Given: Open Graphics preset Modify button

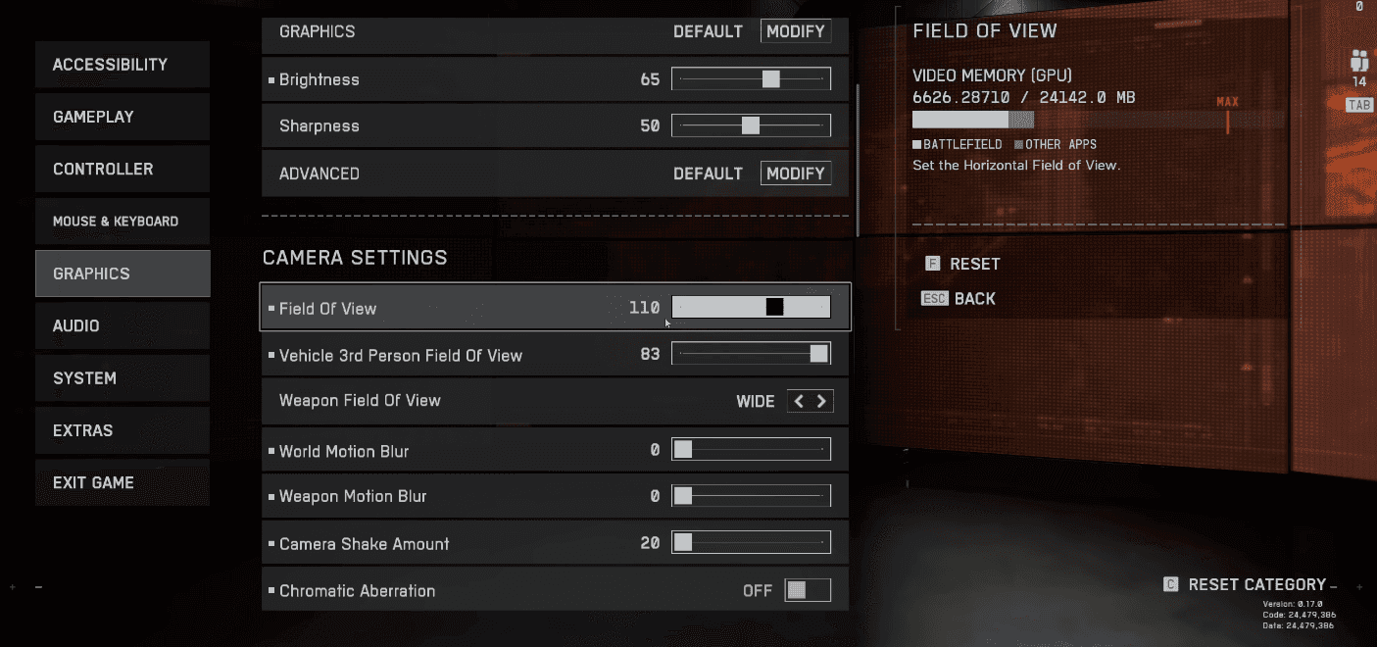Looking at the screenshot, I should pyautogui.click(x=796, y=31).
